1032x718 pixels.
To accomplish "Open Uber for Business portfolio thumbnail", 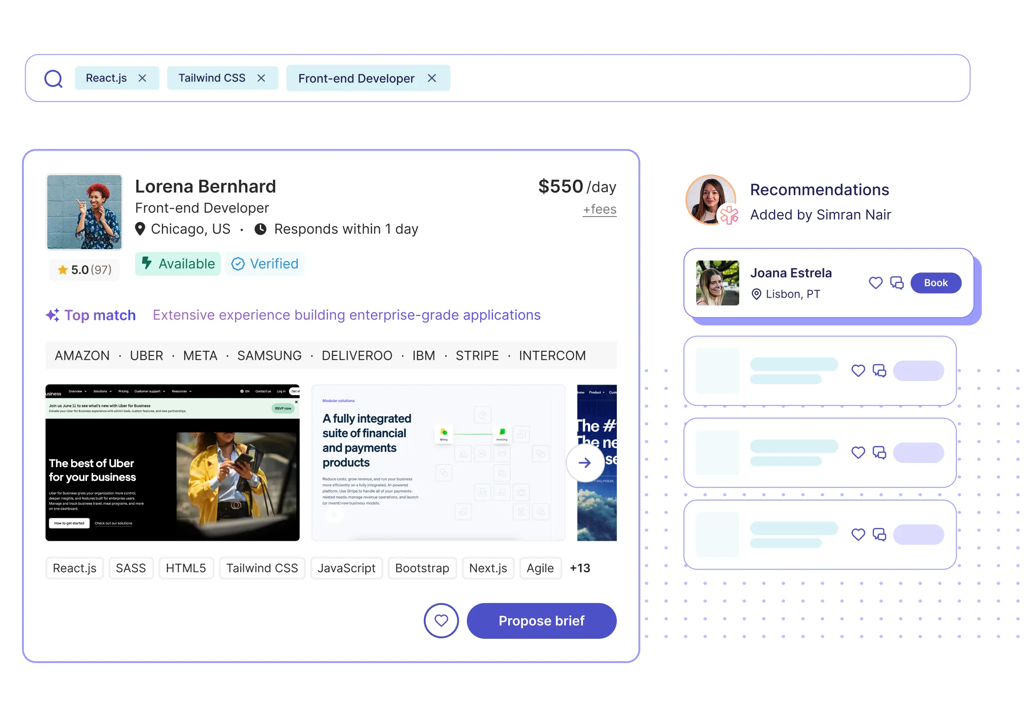I will 172,462.
